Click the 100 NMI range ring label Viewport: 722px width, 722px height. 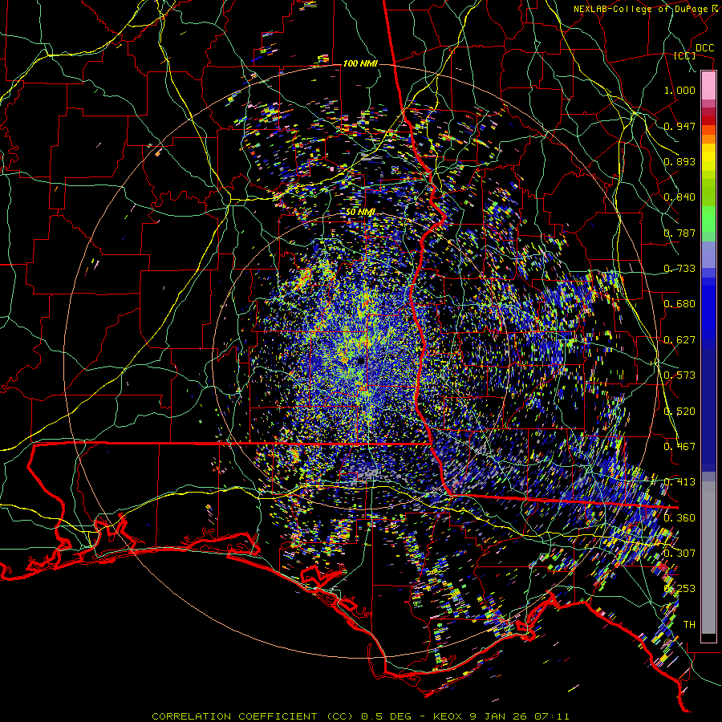coord(360,63)
